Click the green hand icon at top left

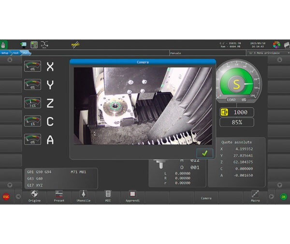pyautogui.click(x=4, y=44)
